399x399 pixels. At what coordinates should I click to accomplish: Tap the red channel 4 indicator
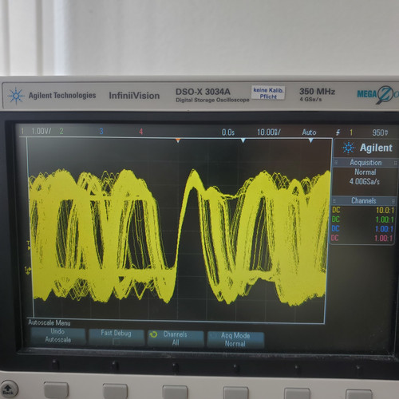141,132
